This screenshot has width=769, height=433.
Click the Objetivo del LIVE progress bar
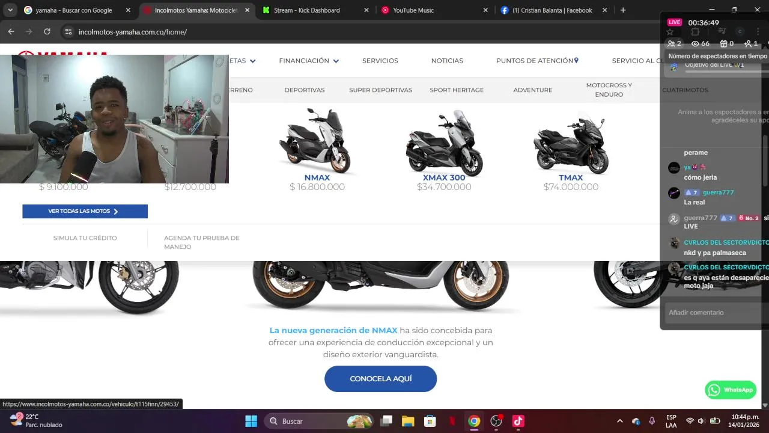(x=726, y=72)
